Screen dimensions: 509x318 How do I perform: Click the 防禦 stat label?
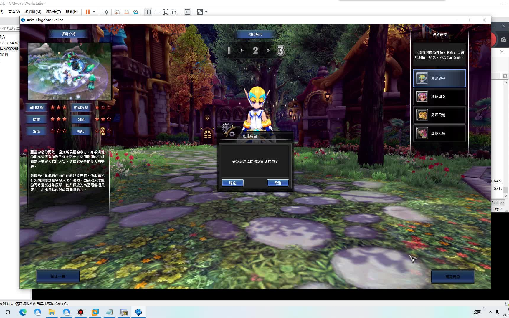pyautogui.click(x=37, y=119)
